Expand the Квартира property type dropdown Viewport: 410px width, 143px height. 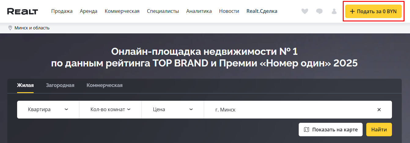(x=48, y=110)
